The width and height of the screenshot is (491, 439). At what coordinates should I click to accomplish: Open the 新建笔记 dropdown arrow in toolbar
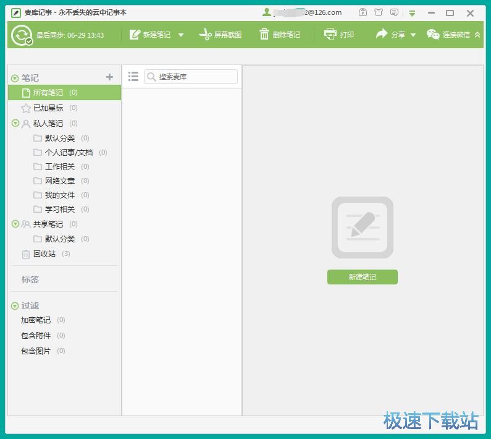[181, 35]
